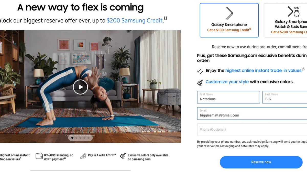Screen dimensions: 307x172
Task: Click the Reserve now button
Action: 261,162
